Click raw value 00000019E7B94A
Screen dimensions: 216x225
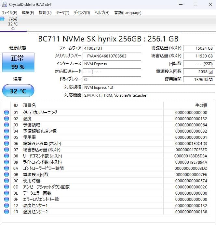[191, 162]
